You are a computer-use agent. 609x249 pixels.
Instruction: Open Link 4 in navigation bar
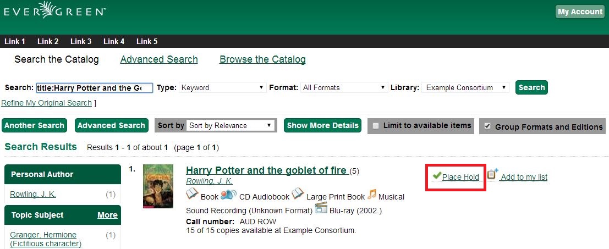click(114, 41)
